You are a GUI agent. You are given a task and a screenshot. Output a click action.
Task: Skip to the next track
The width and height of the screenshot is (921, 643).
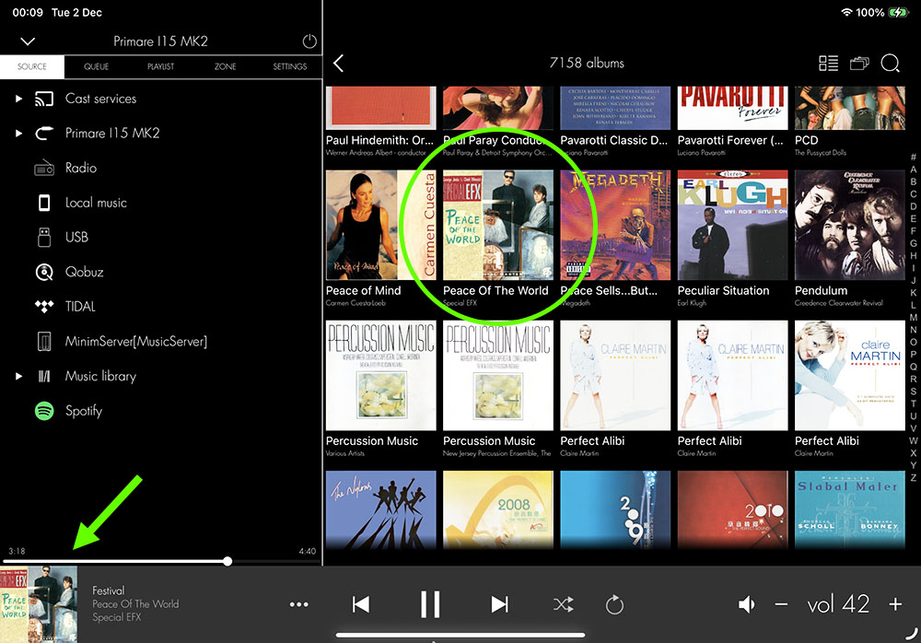[499, 604]
